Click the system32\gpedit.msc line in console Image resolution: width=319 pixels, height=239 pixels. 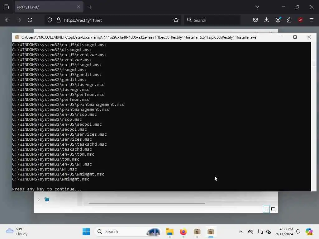pyautogui.click(x=50, y=79)
